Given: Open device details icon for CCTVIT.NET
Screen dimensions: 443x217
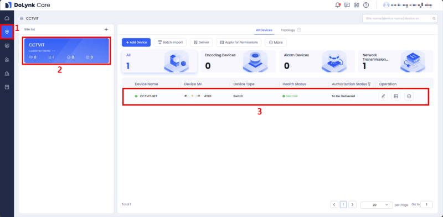Looking at the screenshot, I should pyautogui.click(x=396, y=96).
